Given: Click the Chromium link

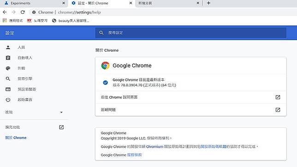Looking at the screenshot, I should tap(154, 147).
